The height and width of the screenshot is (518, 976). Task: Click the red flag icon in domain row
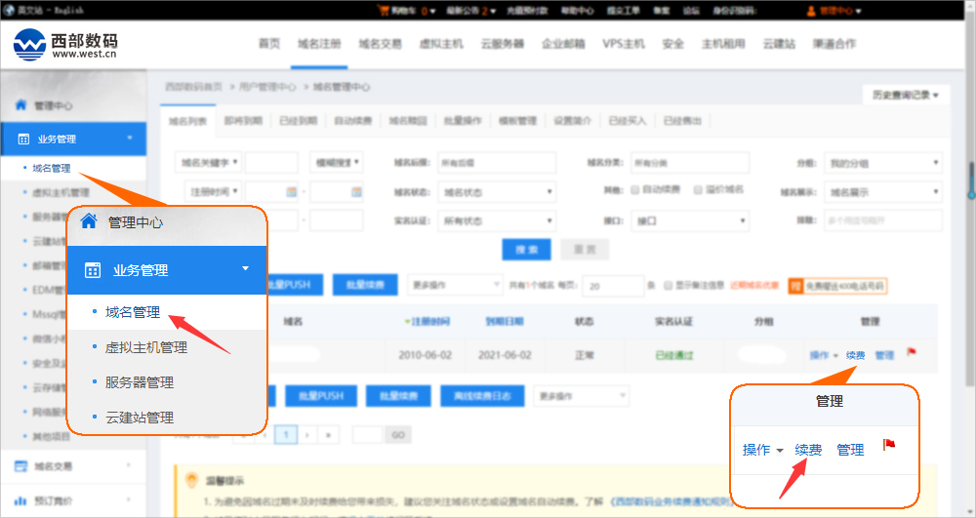point(912,353)
